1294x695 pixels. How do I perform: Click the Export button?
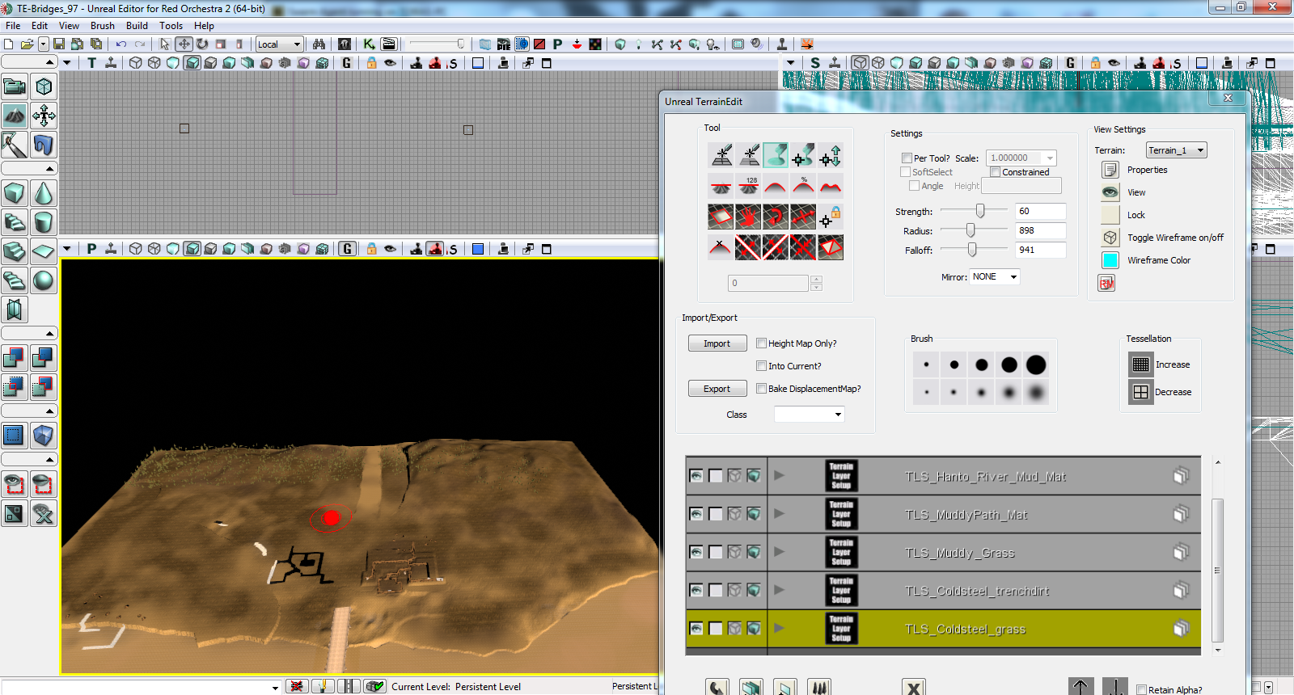[x=717, y=389]
